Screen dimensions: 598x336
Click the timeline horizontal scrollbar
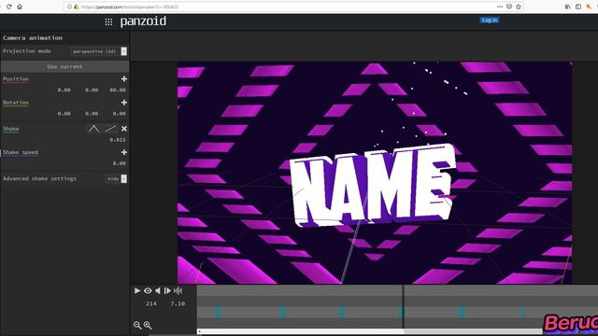pos(370,331)
